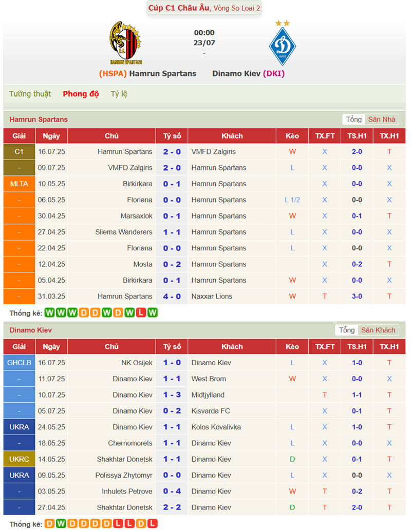Viewport: 411px width, 531px height.
Task: Click the date 31.03.25
Action: 51,297
